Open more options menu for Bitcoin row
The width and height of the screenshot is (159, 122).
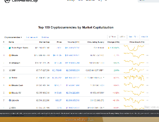[147, 55]
